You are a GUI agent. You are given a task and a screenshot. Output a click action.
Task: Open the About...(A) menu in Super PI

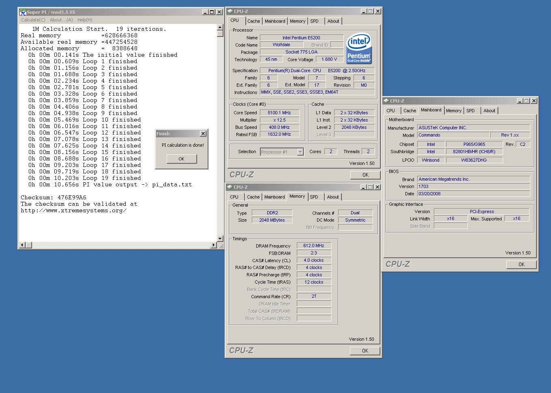tap(61, 20)
